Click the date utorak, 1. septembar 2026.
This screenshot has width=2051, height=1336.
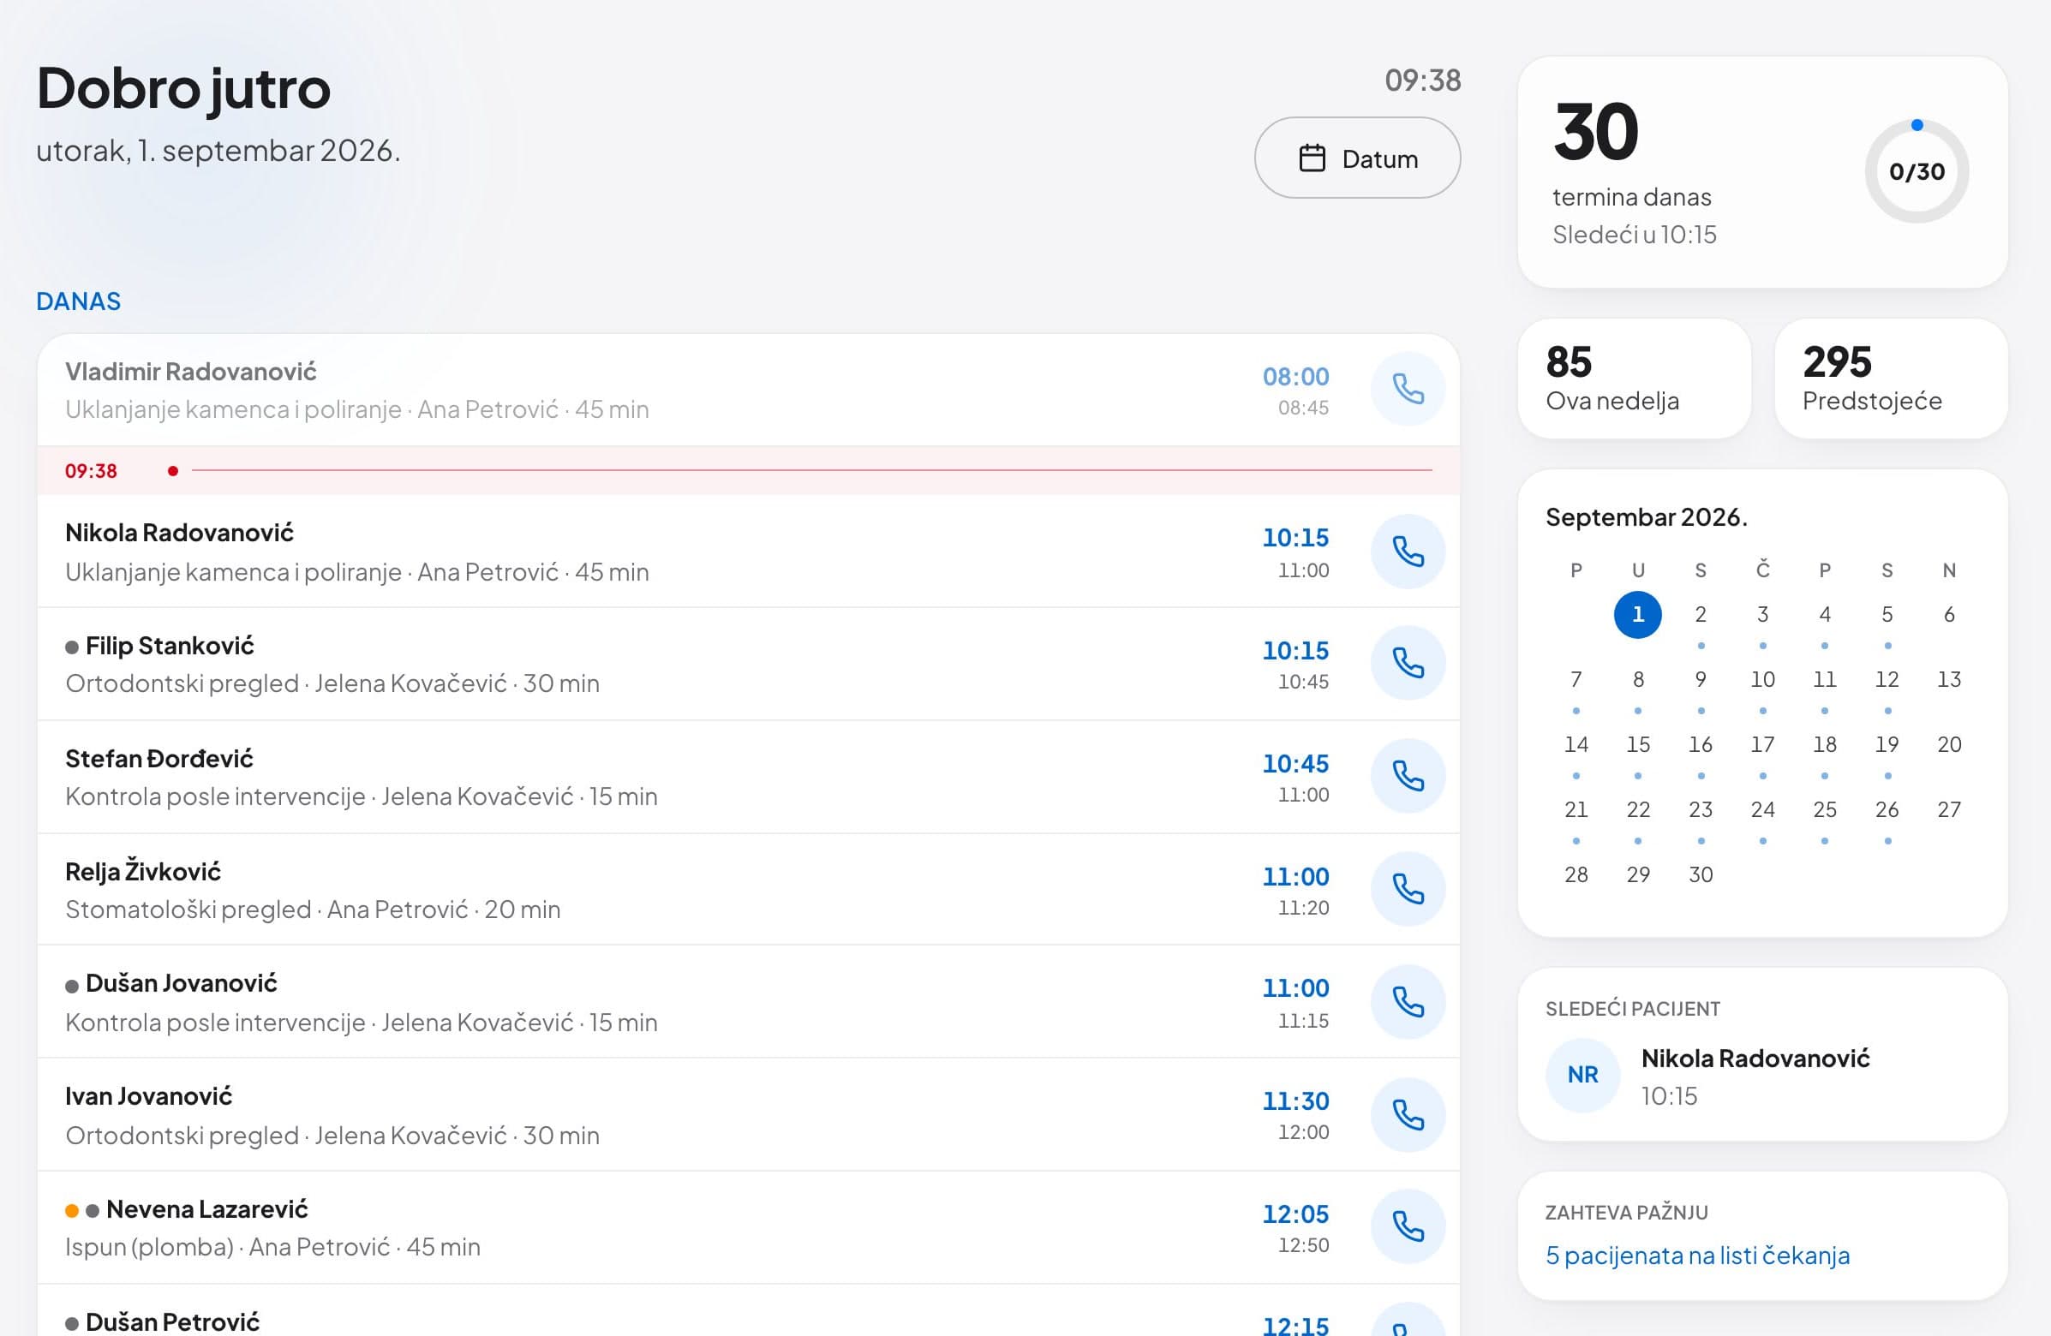click(x=218, y=151)
